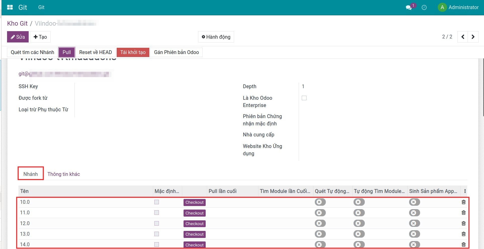
Task: Go to the next record arrow
Action: pyautogui.click(x=473, y=37)
